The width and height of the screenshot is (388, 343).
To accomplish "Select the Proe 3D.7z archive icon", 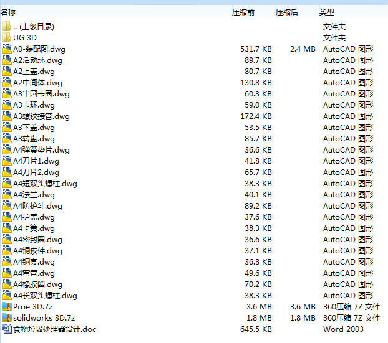I will (7, 306).
